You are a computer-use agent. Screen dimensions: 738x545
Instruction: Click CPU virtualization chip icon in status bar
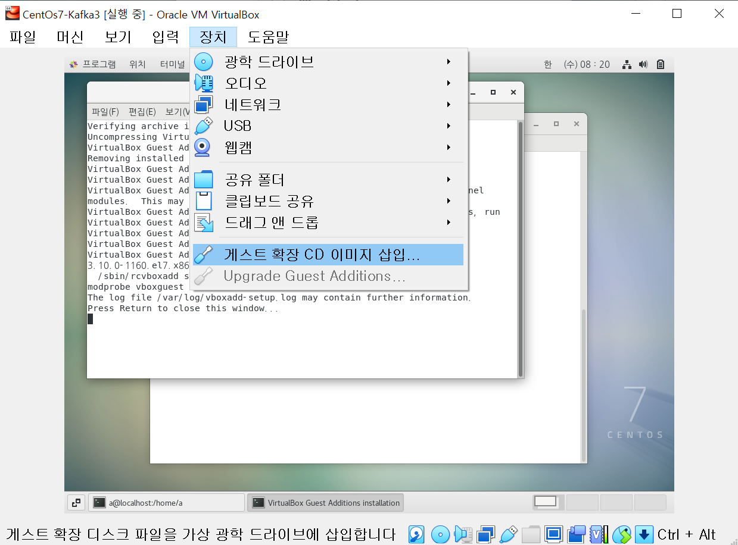point(599,534)
